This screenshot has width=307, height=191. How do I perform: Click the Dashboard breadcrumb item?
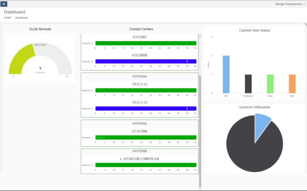[22, 18]
